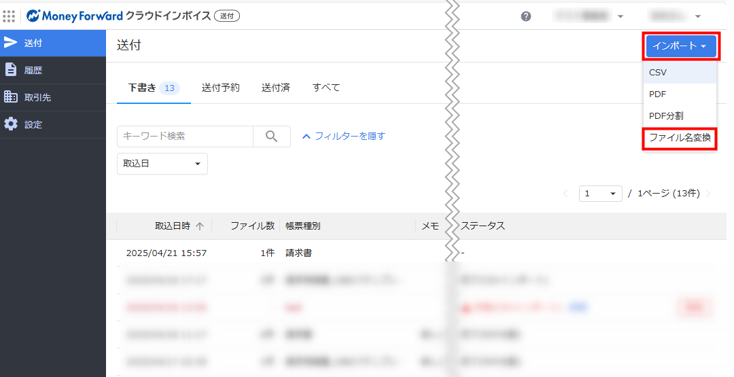
Task: Click the 13 count badge on 下書き
Action: click(169, 88)
